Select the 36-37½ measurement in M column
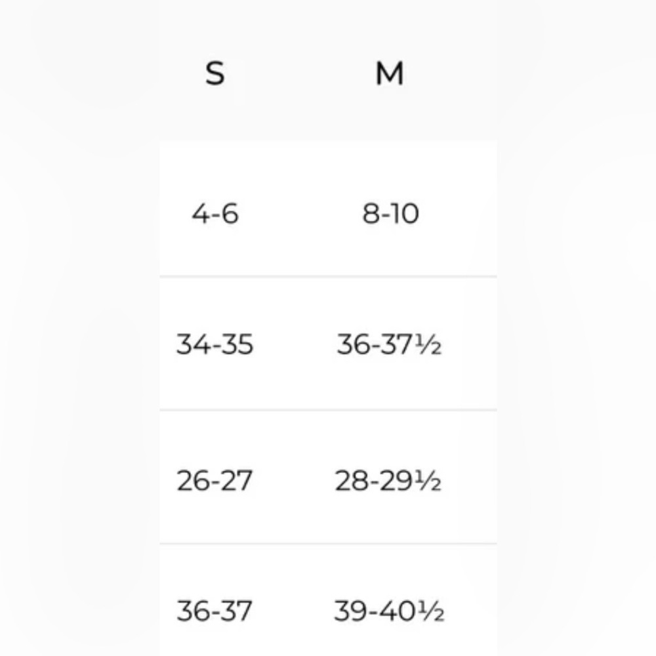 click(389, 344)
